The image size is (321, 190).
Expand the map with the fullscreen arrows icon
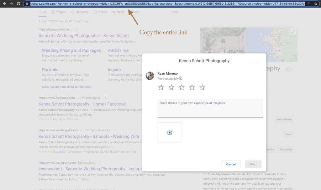[x=293, y=31]
